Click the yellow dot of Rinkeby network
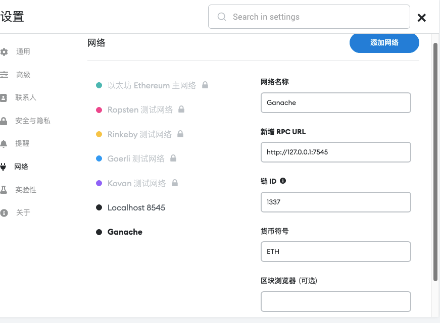Image resolution: width=440 pixels, height=323 pixels. point(99,134)
